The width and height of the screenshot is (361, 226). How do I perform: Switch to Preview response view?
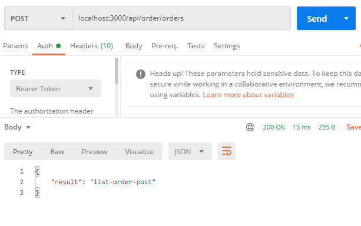click(95, 152)
